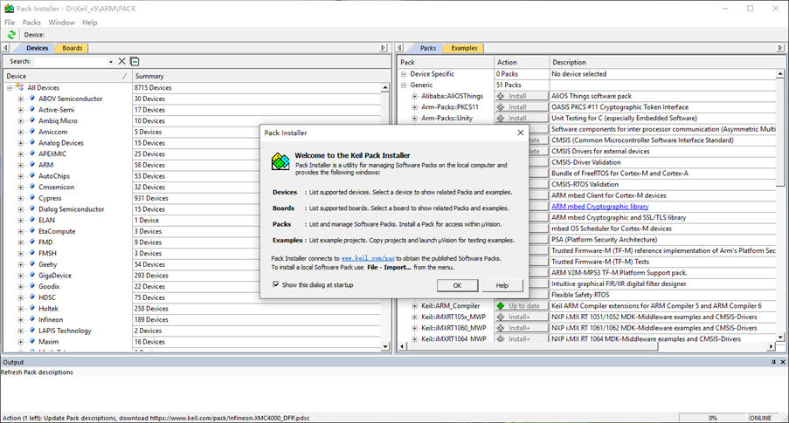
Task: Click the packs list horizontal scrollbar
Action: tap(588, 346)
